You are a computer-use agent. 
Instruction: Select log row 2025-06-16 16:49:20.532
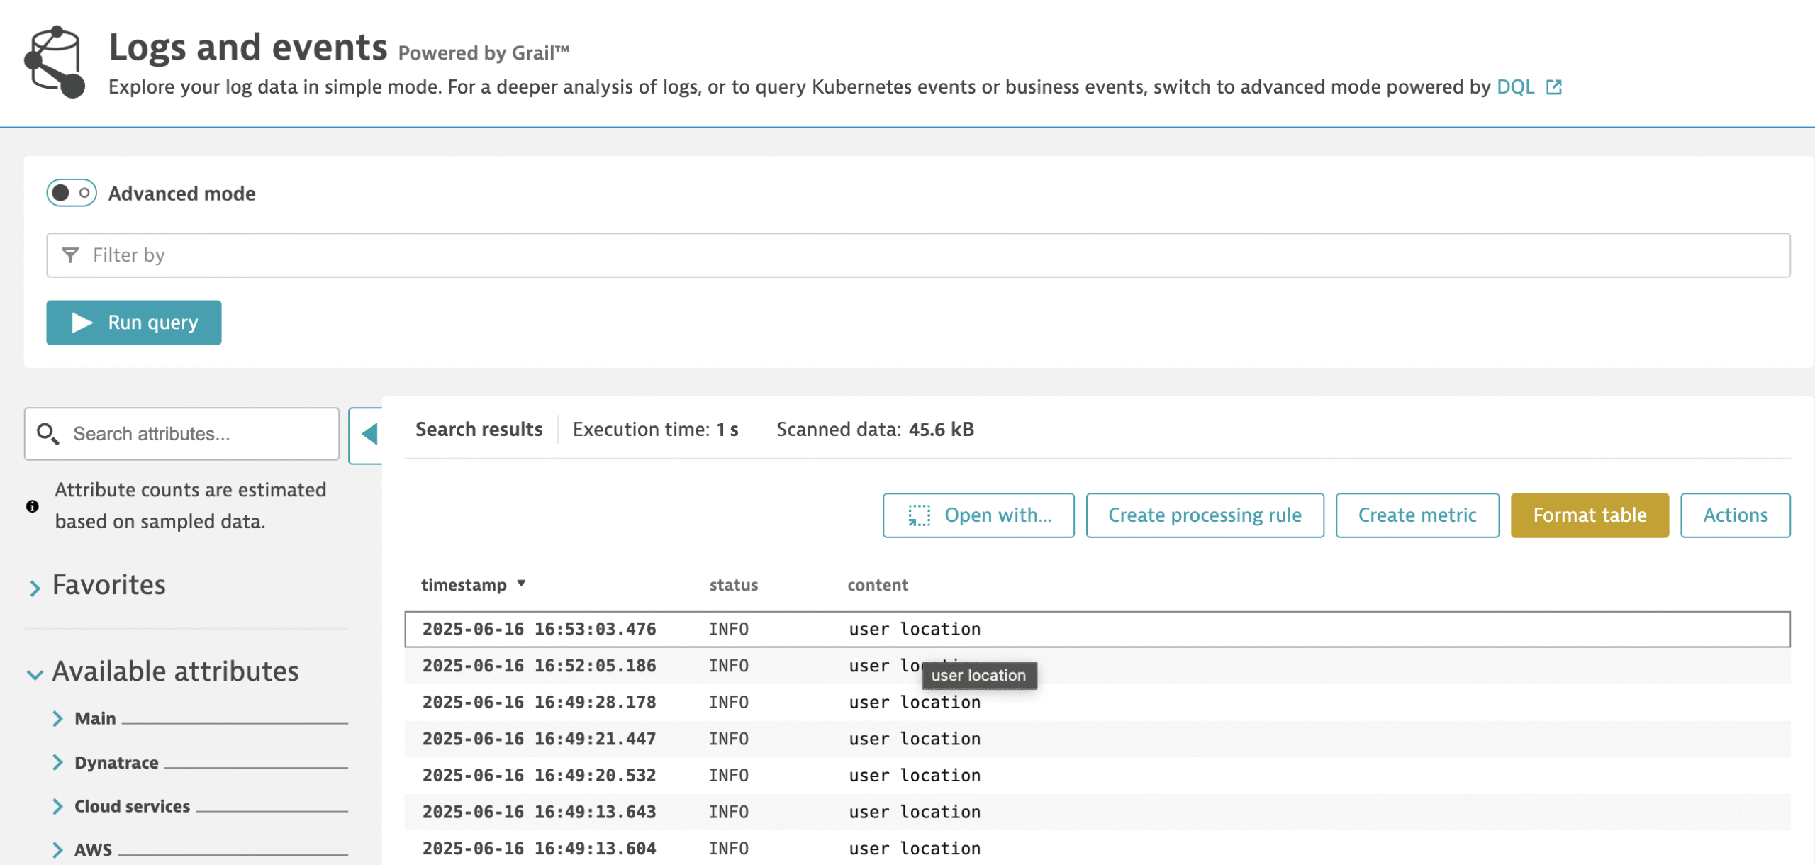click(x=1098, y=776)
